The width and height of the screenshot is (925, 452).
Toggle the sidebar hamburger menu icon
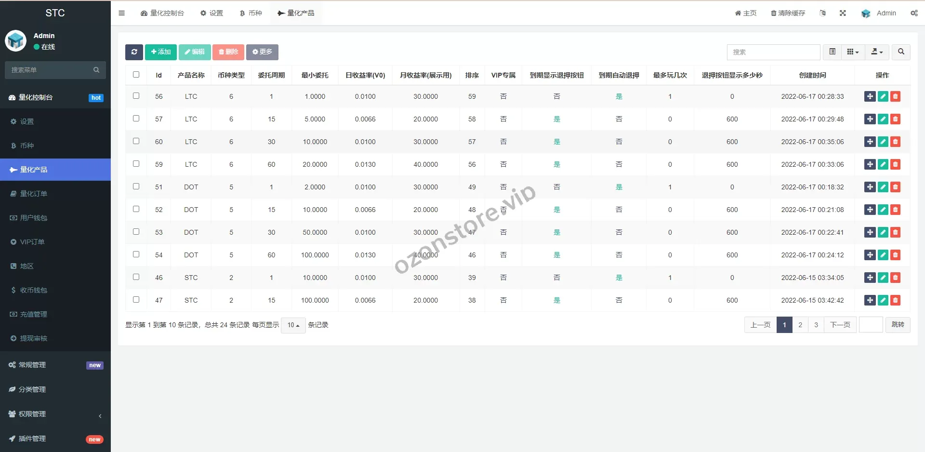tap(122, 13)
